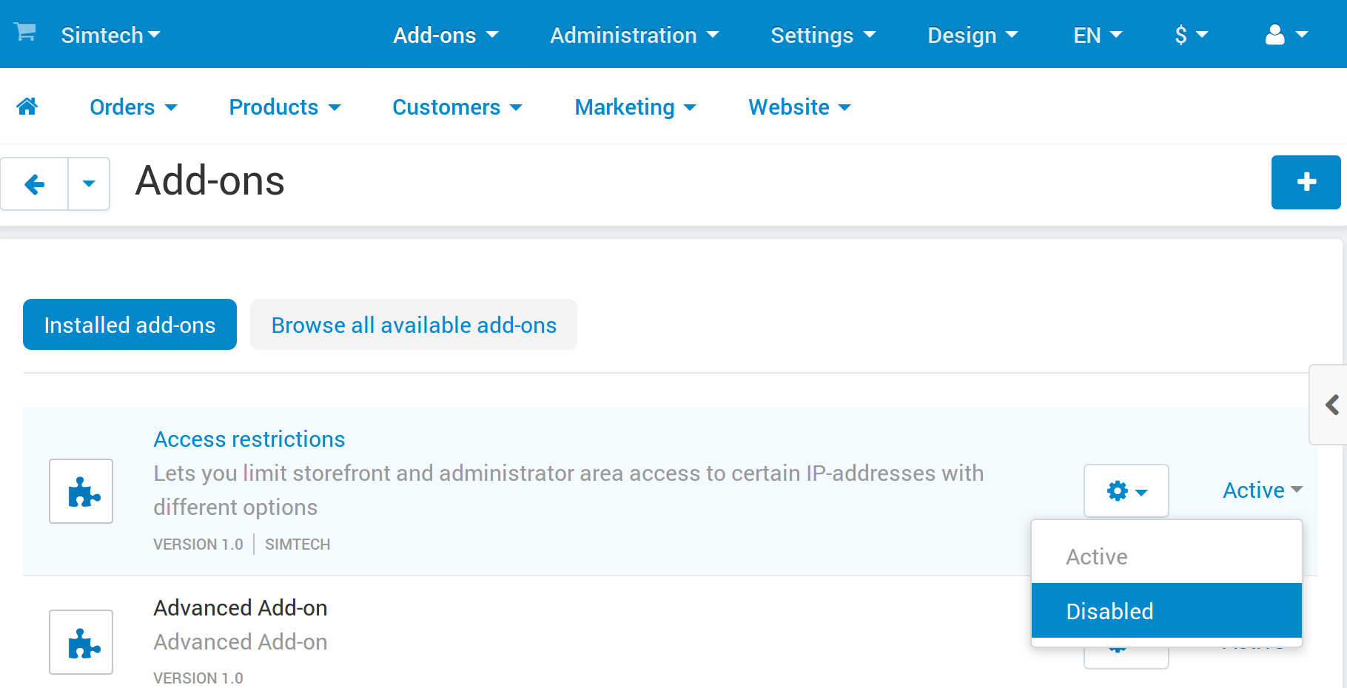
Task: Click VERSION 1.0 under Access restrictions
Action: pos(198,544)
